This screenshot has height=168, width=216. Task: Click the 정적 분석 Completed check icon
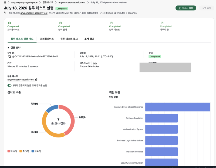tap(60, 23)
